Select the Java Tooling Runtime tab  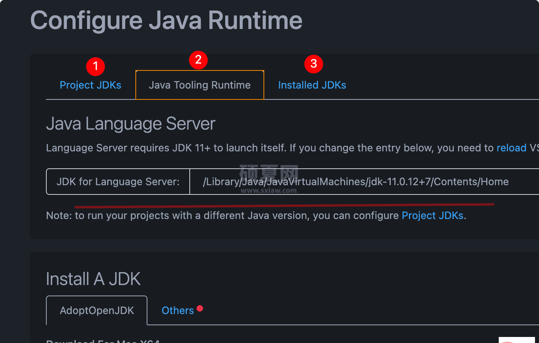pyautogui.click(x=200, y=85)
